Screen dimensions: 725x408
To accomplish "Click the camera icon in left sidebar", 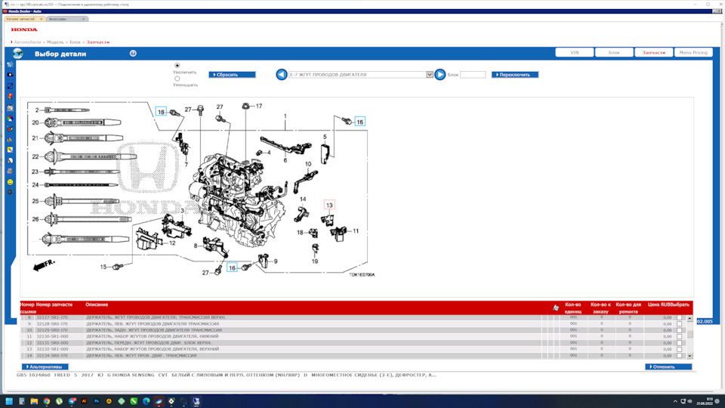I will point(10,75).
